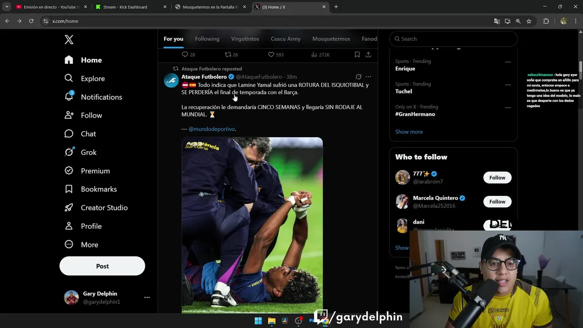Go back in browser
The height and width of the screenshot is (328, 583).
coord(7,21)
